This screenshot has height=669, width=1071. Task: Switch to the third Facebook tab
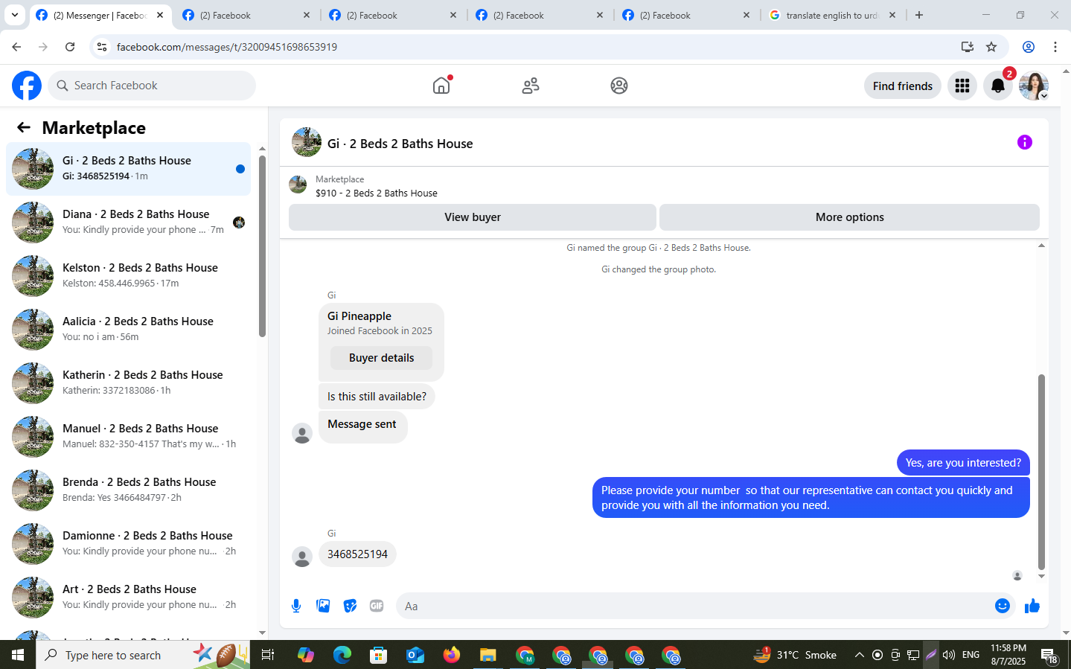point(394,15)
